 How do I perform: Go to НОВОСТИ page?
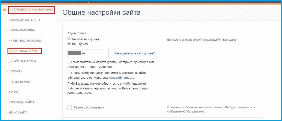point(15,71)
